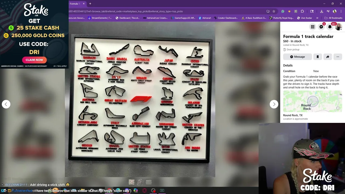Screen dimensions: 345x194
Task: Click the install app icon in address bar
Action: tap(268, 11)
